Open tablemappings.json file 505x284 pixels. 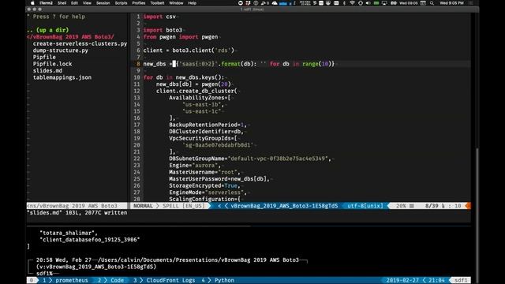[62, 77]
